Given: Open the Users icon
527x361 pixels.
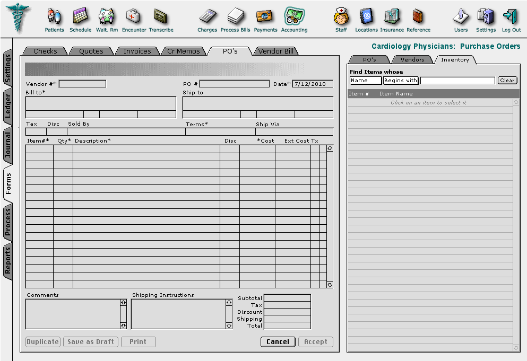Looking at the screenshot, I should click(x=461, y=16).
